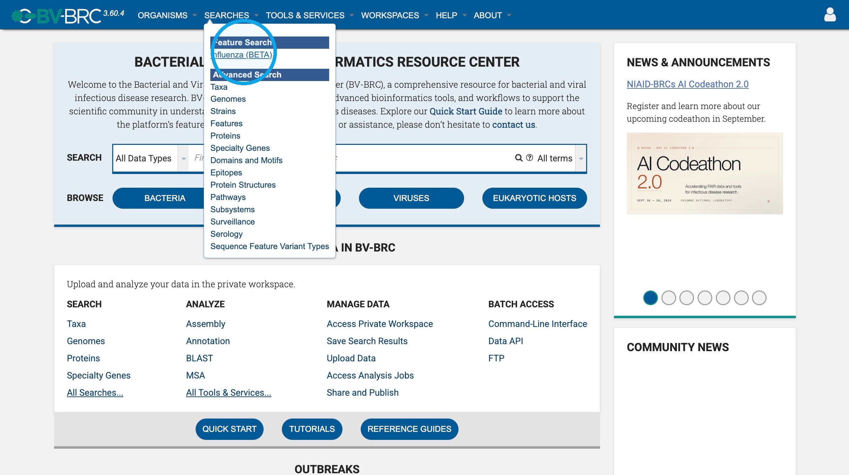
Task: Open Sequence Feature Variant Types
Action: (x=270, y=246)
